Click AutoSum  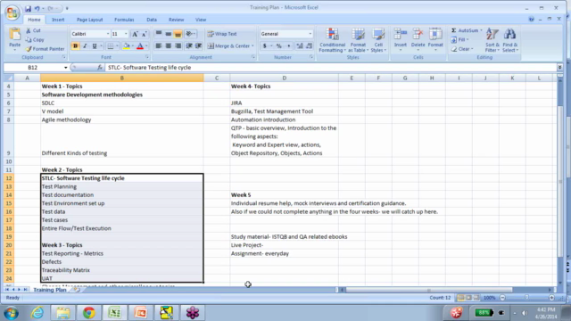pyautogui.click(x=464, y=30)
